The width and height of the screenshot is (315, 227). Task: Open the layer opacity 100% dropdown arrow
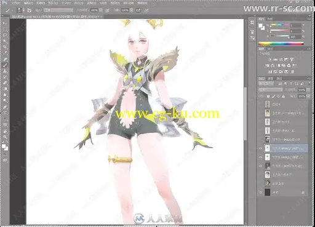tap(308, 90)
